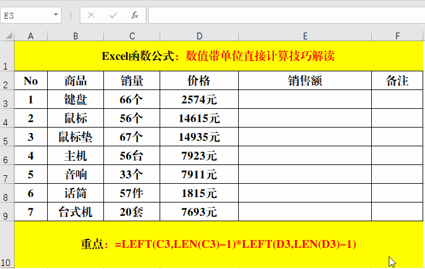Select column A header
The width and height of the screenshot is (425, 269).
tap(31, 36)
